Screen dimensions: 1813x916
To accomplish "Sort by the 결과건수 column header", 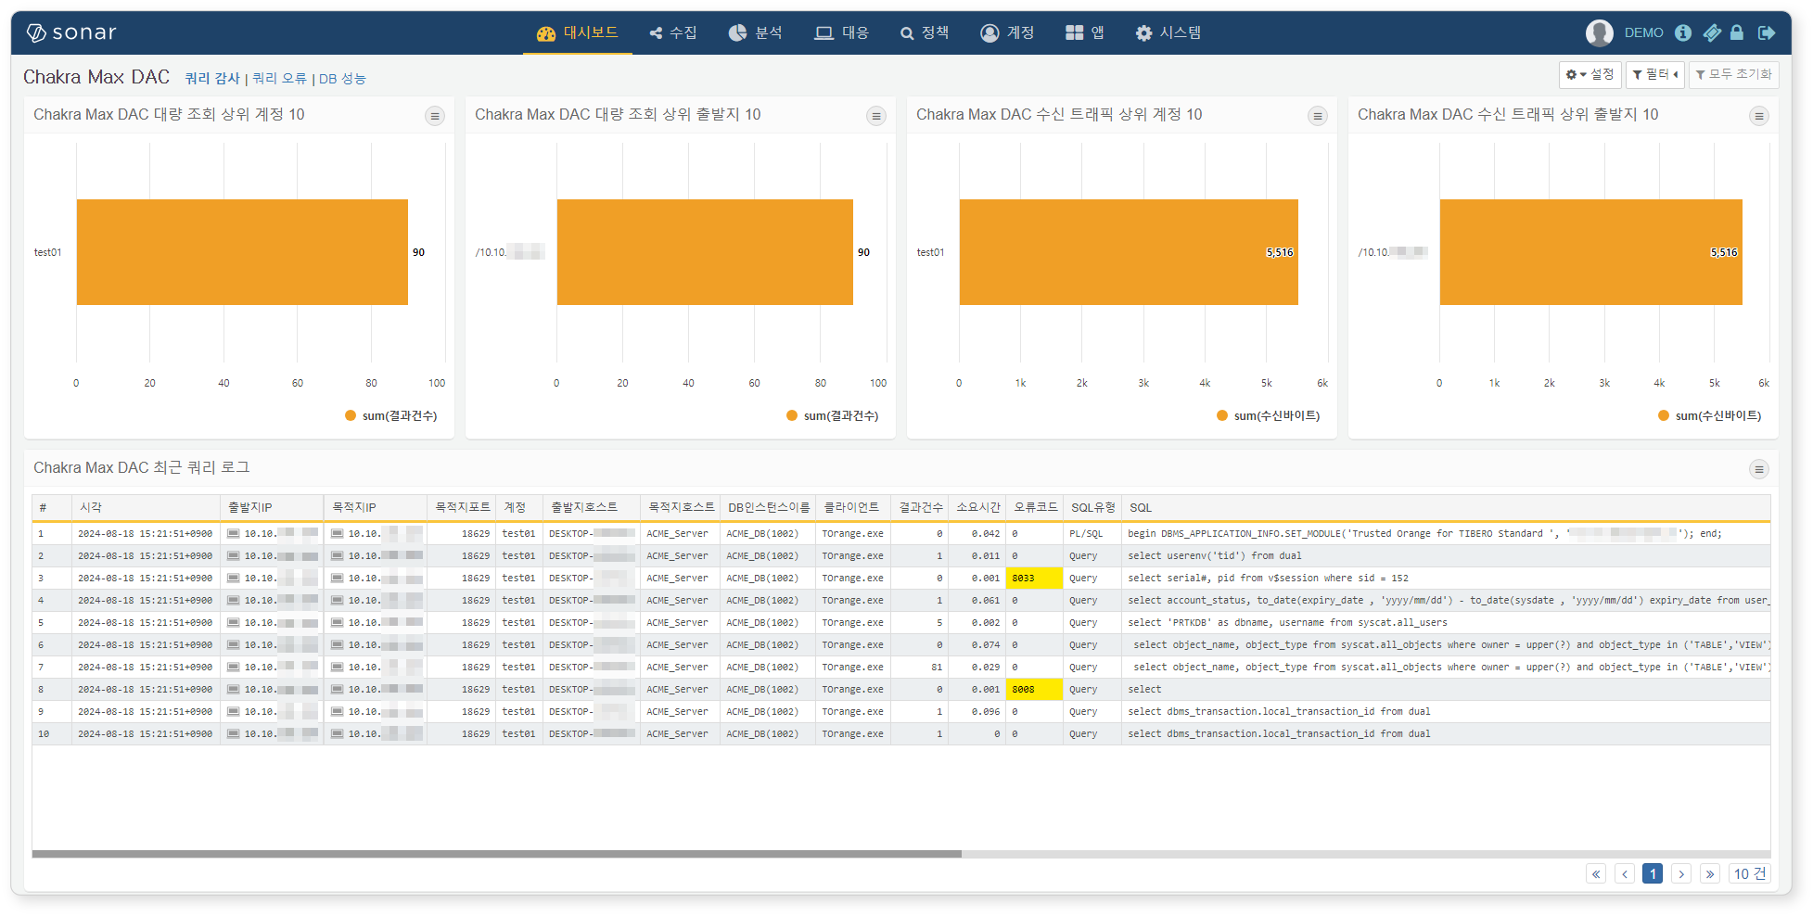I will pos(920,508).
